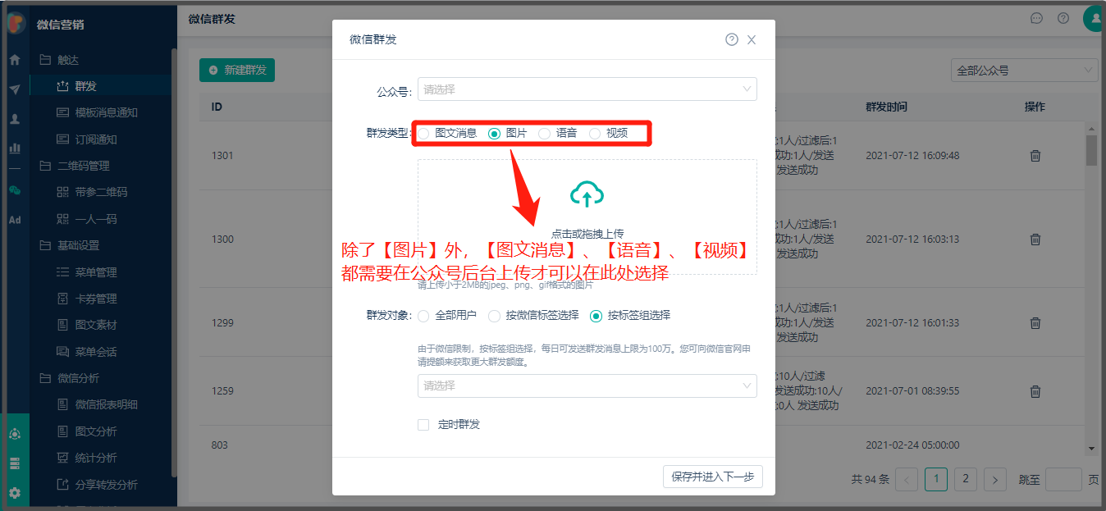Click the sidebar vertical scrollbar

(174, 262)
